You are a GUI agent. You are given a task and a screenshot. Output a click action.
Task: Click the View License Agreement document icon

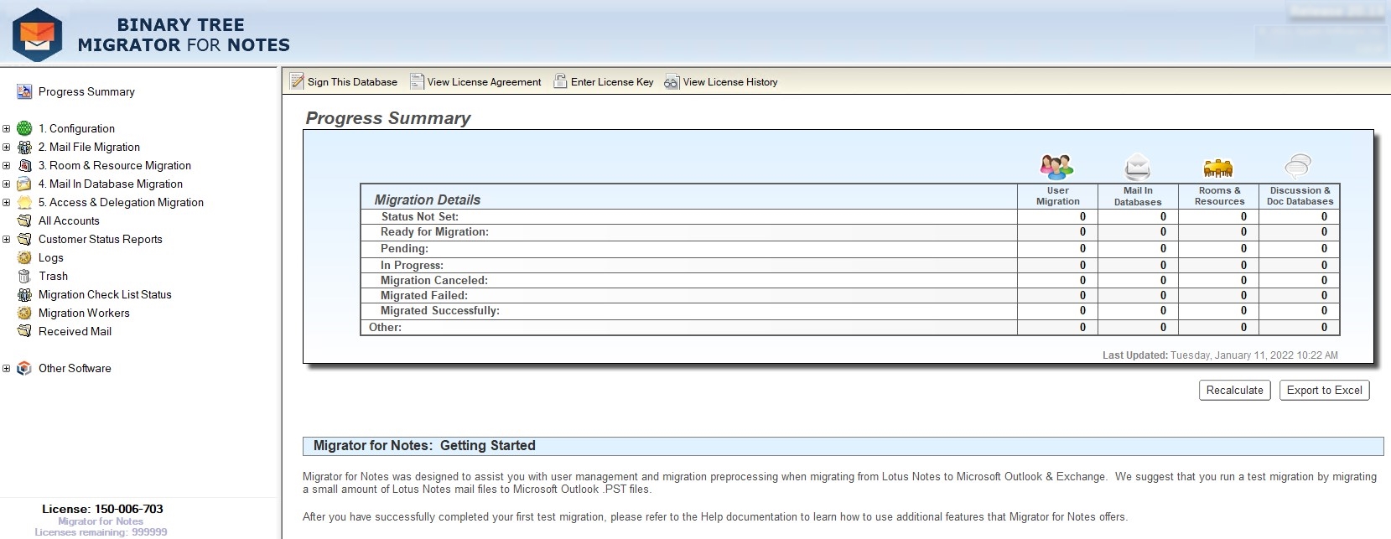point(417,81)
